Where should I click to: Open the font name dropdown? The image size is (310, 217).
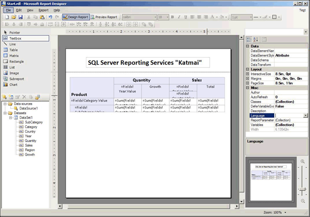[155, 17]
